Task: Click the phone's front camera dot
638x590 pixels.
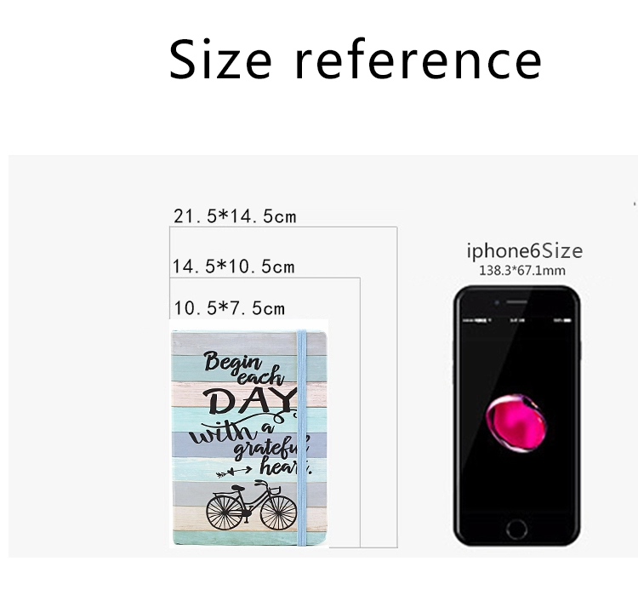Action: pos(497,302)
